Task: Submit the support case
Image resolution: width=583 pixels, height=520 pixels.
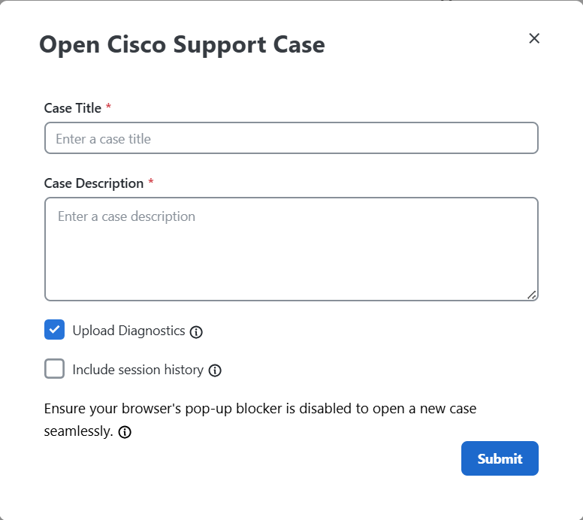Action: [x=500, y=458]
